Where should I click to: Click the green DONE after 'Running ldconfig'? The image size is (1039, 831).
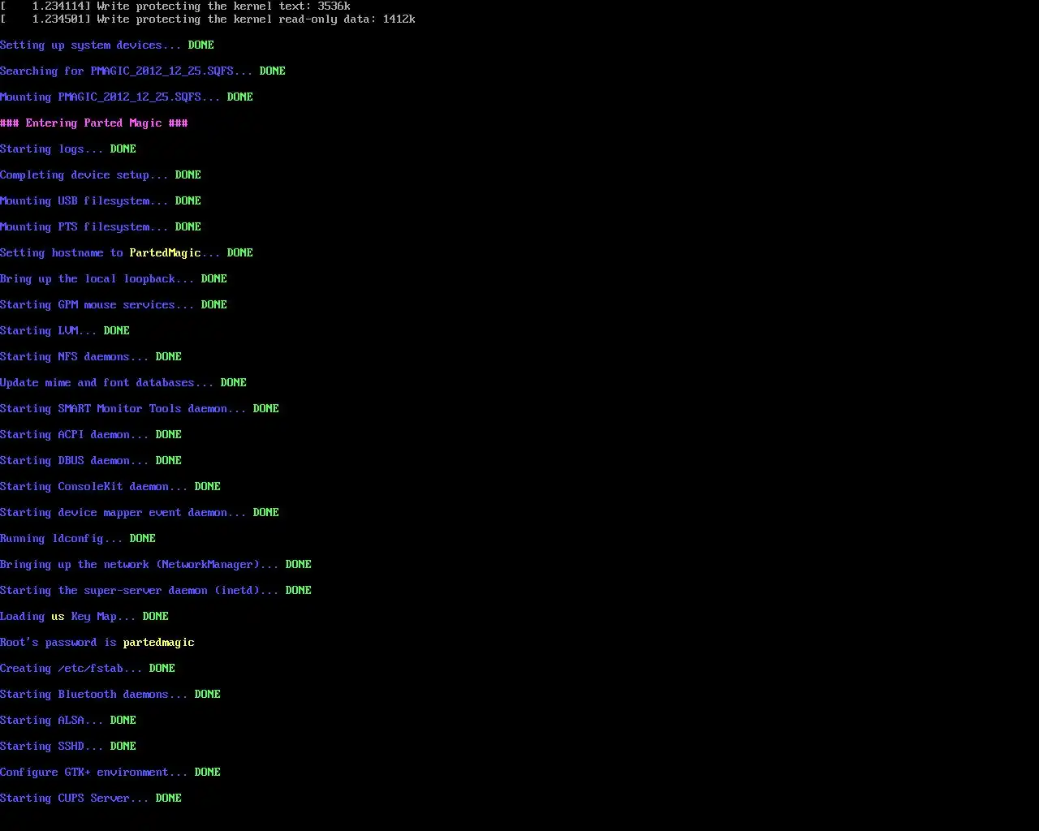click(143, 538)
